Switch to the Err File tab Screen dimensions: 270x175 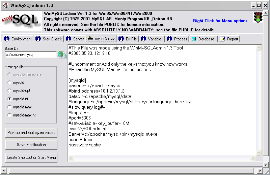click(128, 39)
